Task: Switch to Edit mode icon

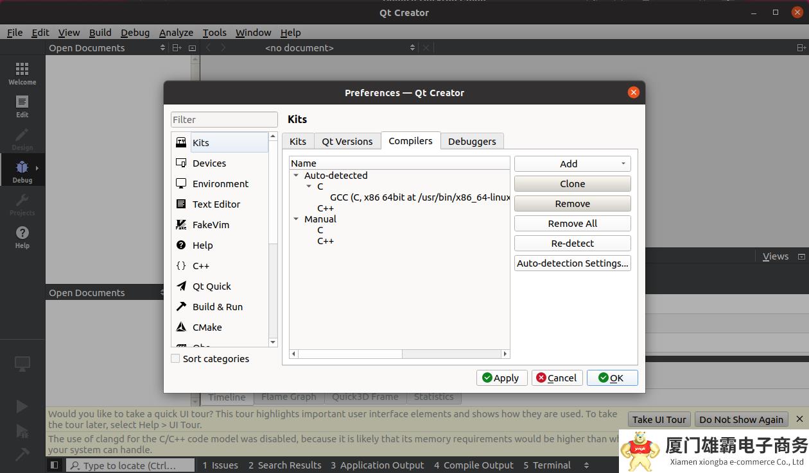Action: point(22,106)
